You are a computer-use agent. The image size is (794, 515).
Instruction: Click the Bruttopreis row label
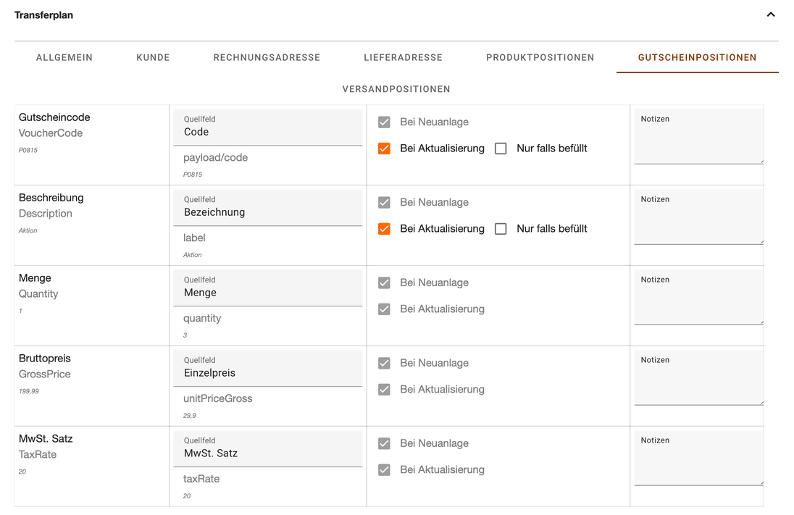point(45,359)
